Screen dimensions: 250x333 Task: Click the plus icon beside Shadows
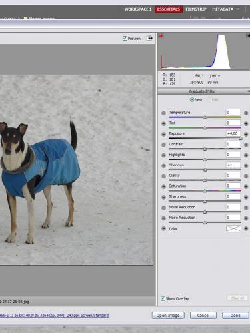pyautogui.click(x=246, y=166)
